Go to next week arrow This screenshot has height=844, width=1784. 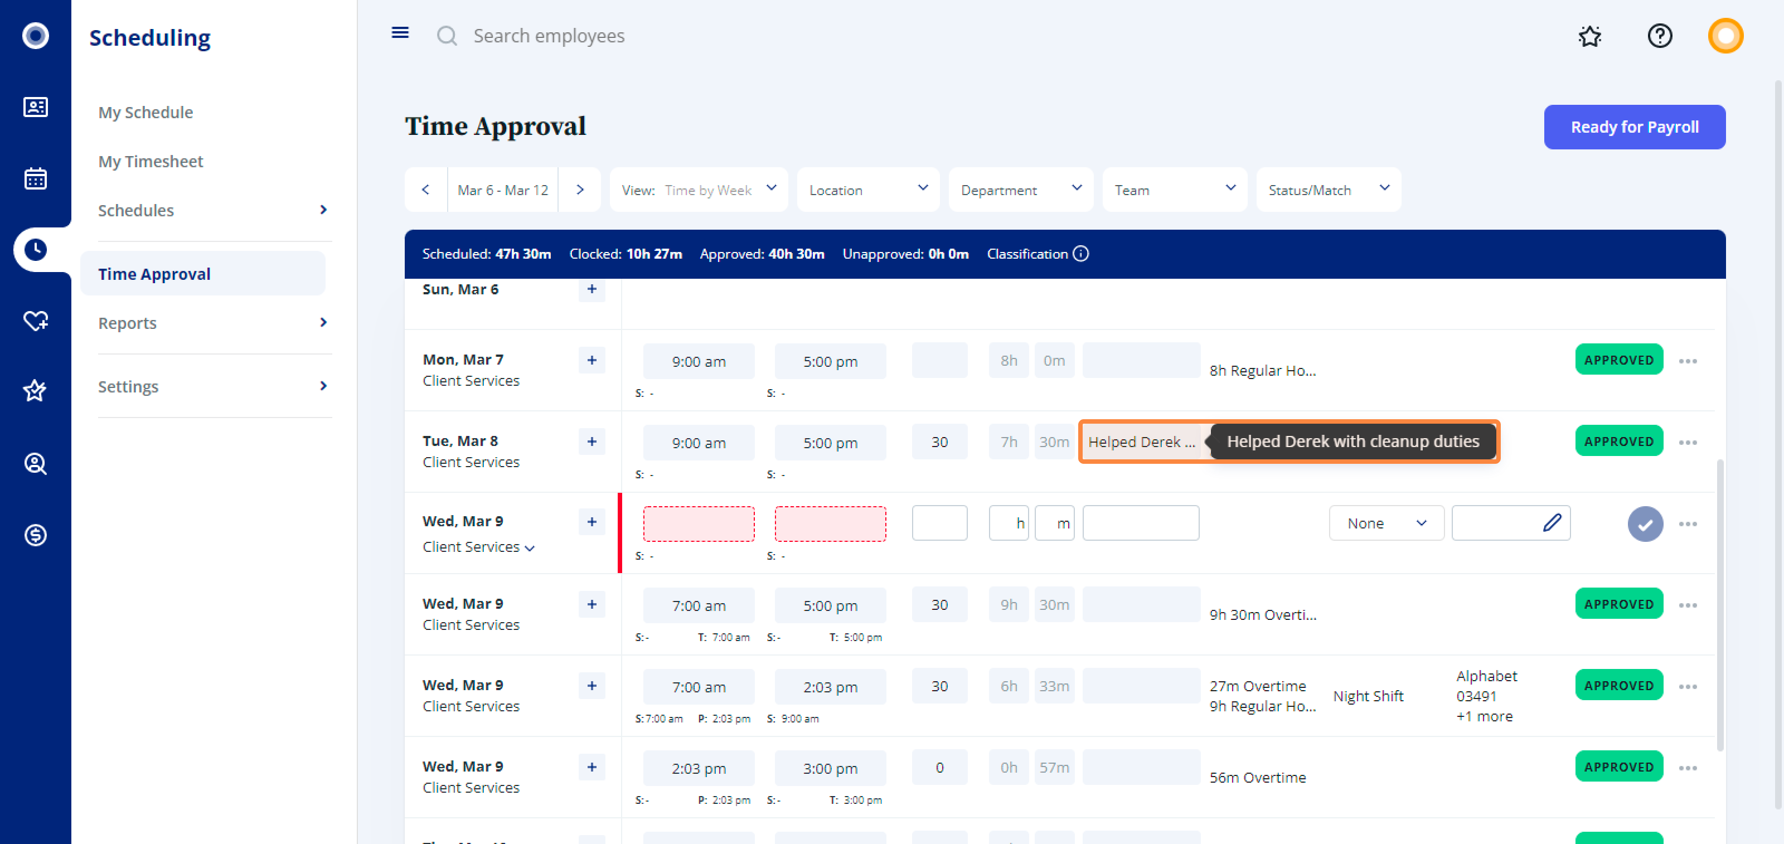pos(580,190)
